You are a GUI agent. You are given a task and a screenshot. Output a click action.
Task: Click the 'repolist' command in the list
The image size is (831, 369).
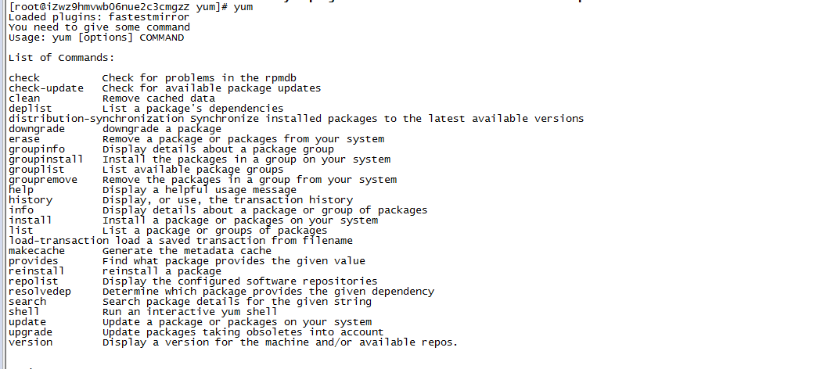click(x=34, y=281)
